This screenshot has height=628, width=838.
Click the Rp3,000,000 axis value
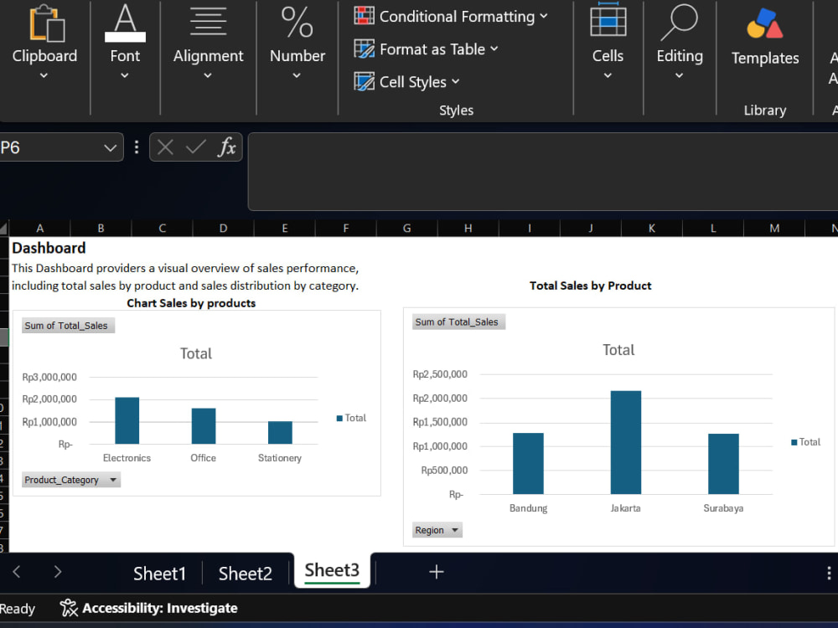coord(49,377)
